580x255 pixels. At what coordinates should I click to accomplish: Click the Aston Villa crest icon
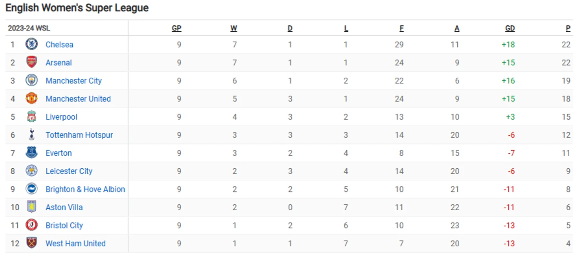pyautogui.click(x=31, y=207)
